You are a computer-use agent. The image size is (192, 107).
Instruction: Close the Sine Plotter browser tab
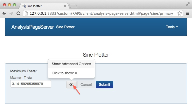[65, 6]
